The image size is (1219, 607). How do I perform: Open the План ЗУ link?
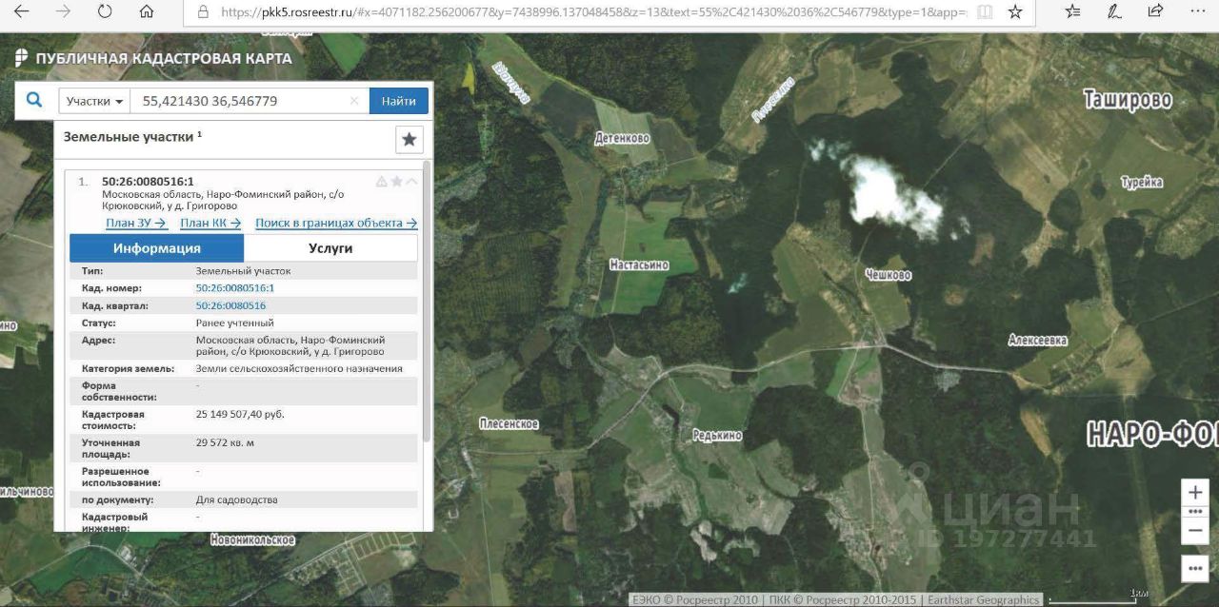point(137,224)
